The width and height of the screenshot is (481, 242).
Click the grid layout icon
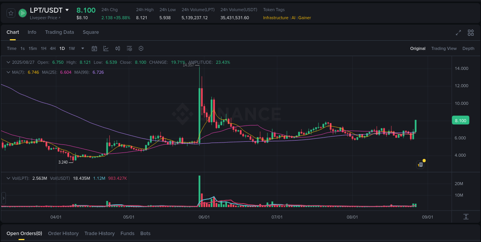pyautogui.click(x=471, y=33)
